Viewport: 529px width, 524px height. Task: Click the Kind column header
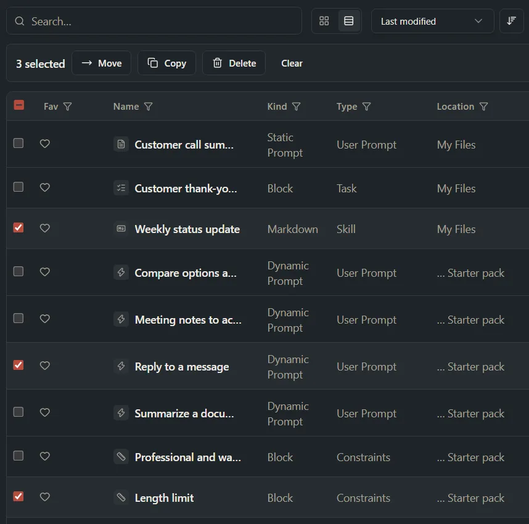[x=277, y=107]
